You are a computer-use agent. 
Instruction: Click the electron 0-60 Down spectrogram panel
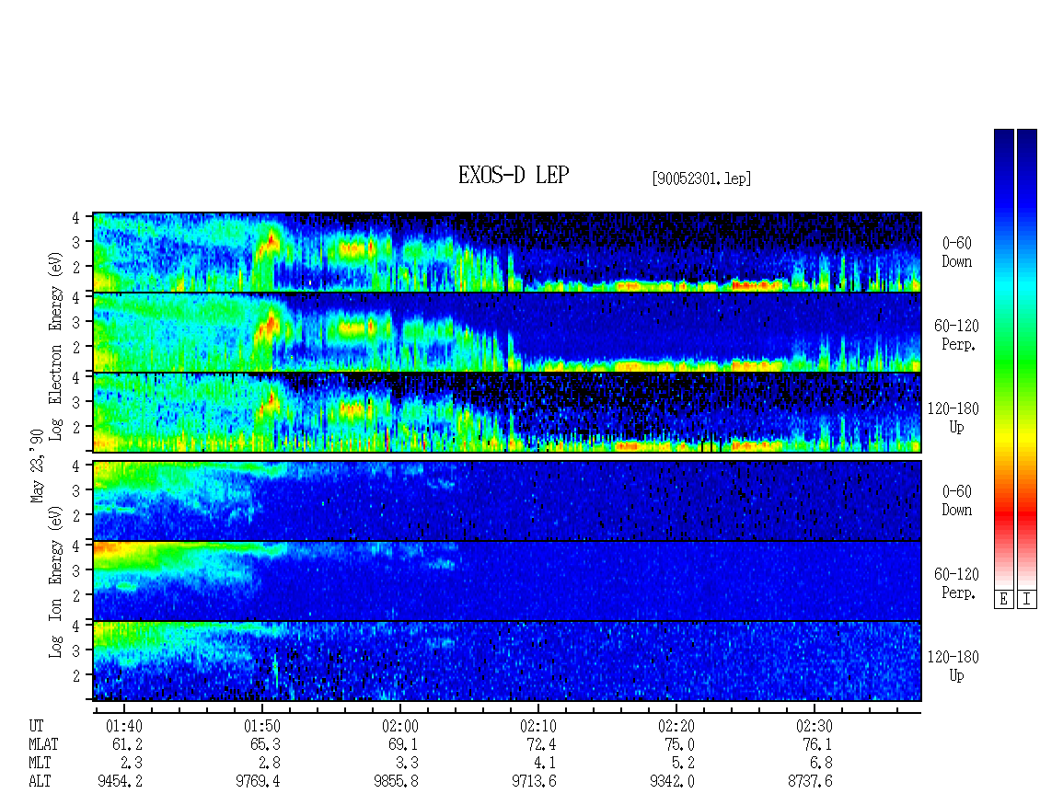click(507, 252)
